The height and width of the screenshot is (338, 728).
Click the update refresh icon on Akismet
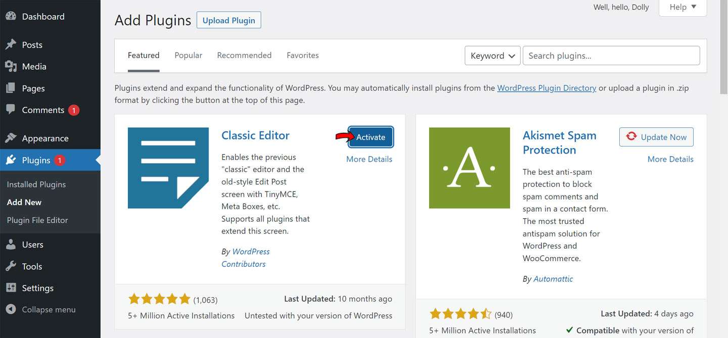[631, 137]
